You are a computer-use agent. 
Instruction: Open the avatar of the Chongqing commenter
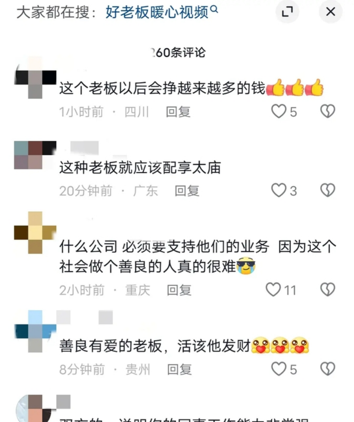click(x=35, y=233)
